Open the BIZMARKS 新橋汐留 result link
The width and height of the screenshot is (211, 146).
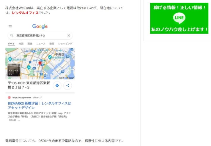coord(39,105)
